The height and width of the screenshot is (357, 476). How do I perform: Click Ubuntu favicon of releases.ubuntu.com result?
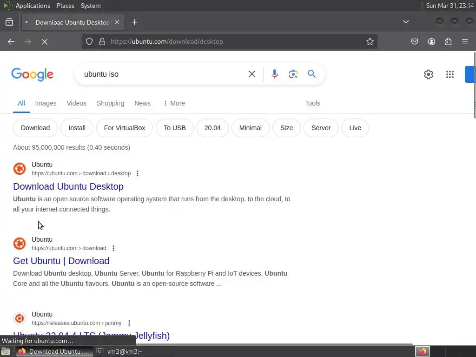pyautogui.click(x=20, y=318)
